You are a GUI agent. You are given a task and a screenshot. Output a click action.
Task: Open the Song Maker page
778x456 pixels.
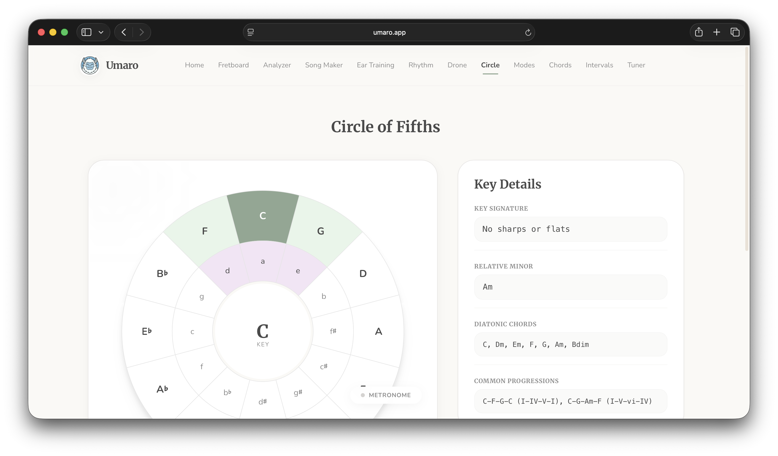click(324, 65)
